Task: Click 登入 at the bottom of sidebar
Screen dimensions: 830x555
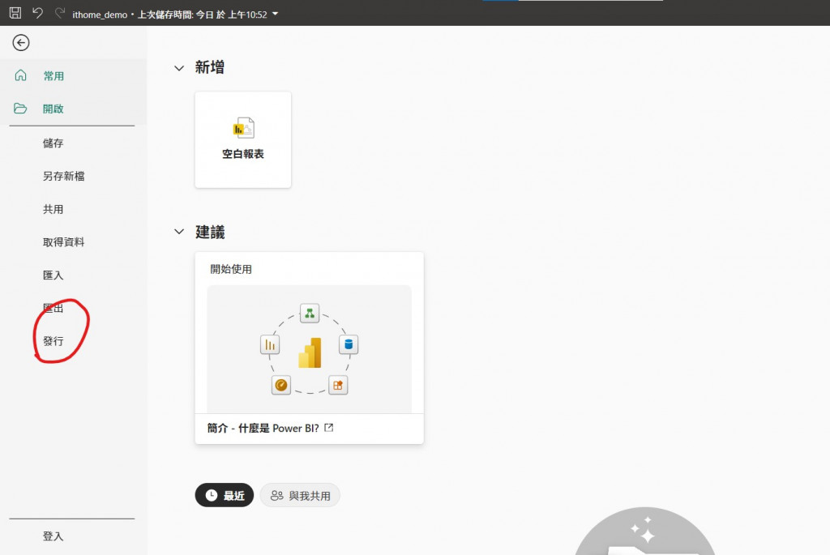Action: click(53, 536)
